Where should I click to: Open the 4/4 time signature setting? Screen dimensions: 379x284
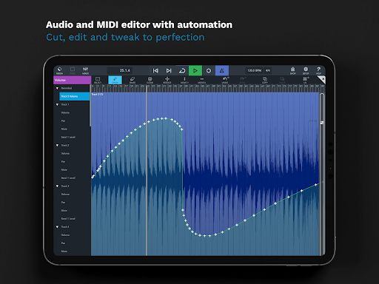pyautogui.click(x=268, y=70)
